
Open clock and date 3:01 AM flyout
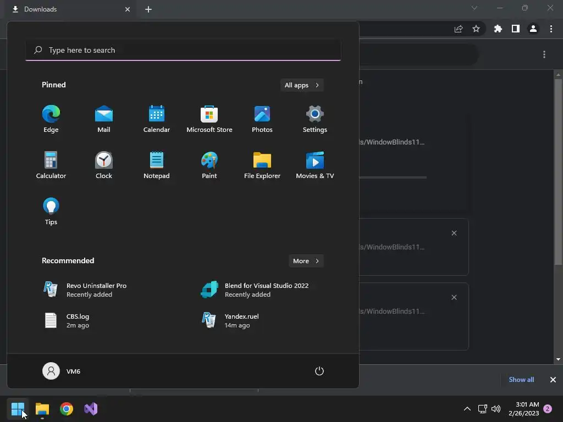click(x=524, y=409)
